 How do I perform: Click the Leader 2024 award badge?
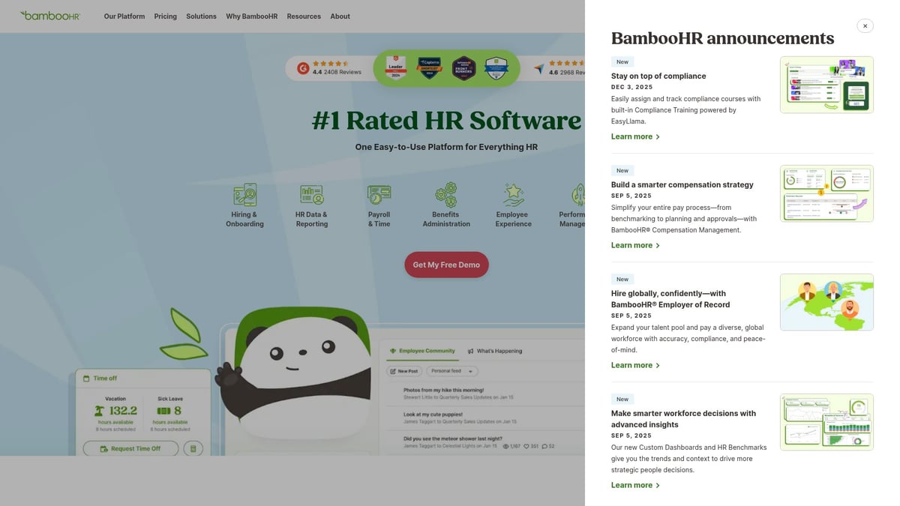click(395, 67)
